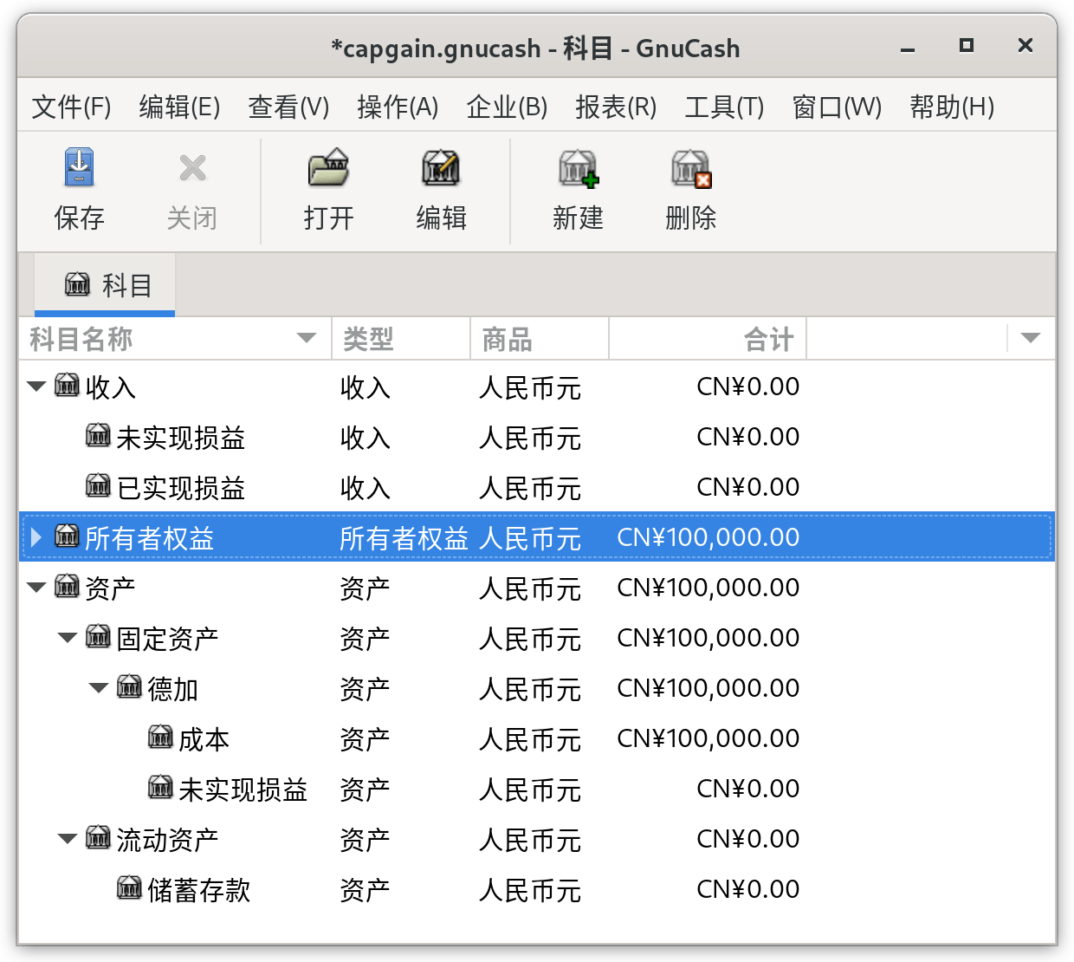Collapse the 固定资产 subtree
1074x962 pixels.
(68, 638)
